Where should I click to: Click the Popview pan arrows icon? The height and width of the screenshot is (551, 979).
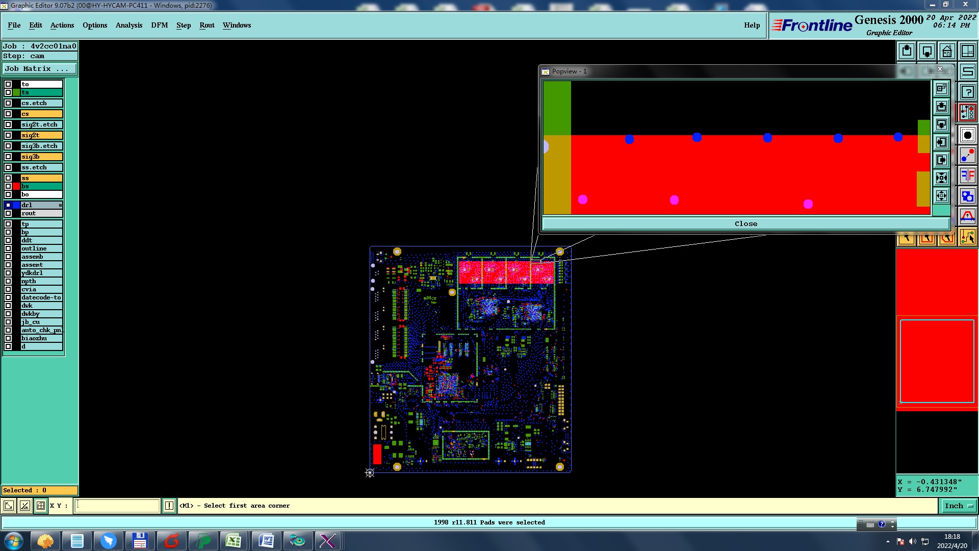(941, 195)
